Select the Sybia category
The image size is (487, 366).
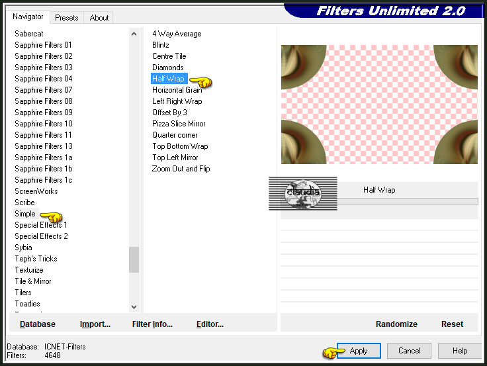point(23,248)
